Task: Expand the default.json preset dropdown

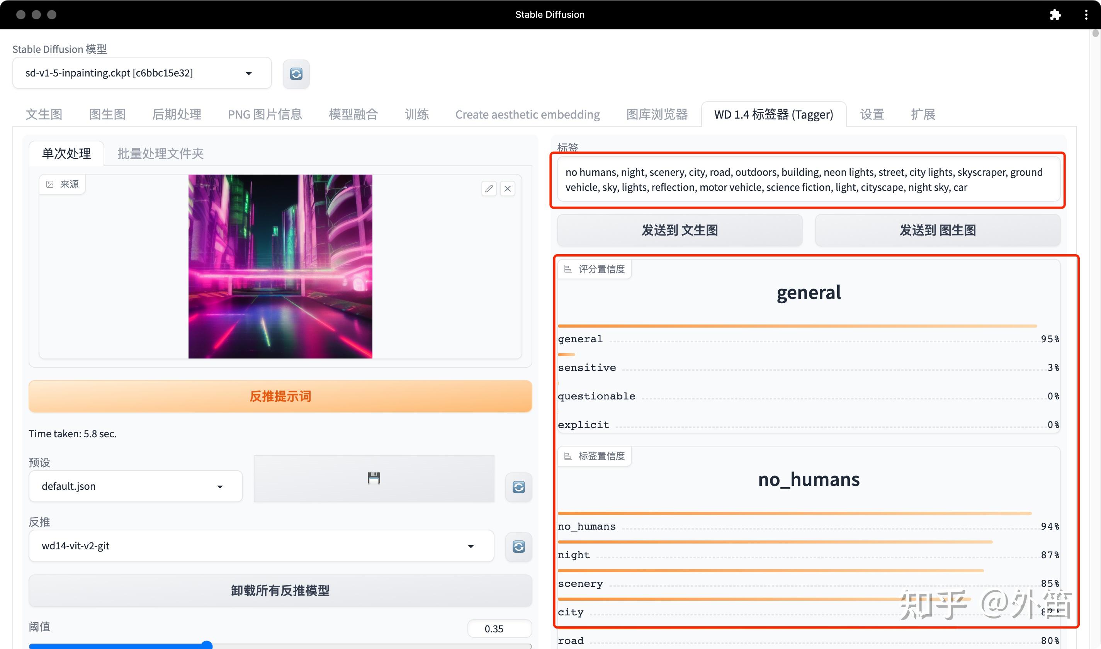Action: (136, 486)
